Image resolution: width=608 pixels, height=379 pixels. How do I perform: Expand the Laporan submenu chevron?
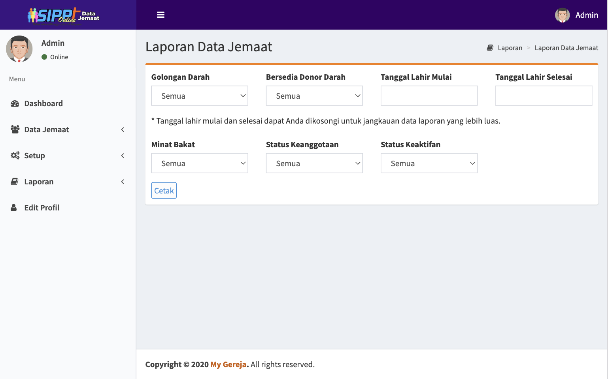(x=123, y=182)
